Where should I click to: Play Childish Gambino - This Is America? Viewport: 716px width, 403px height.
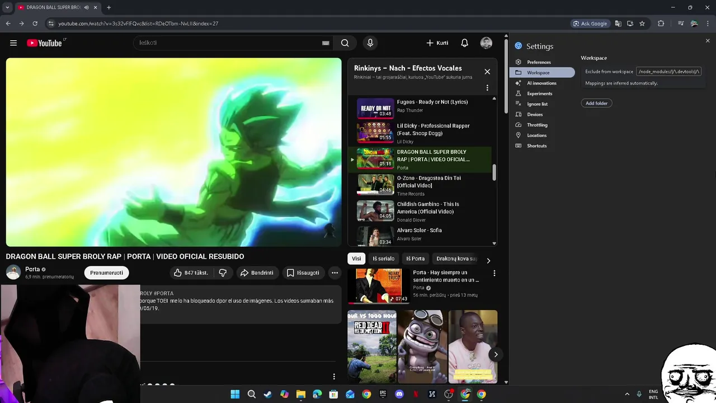[420, 212]
